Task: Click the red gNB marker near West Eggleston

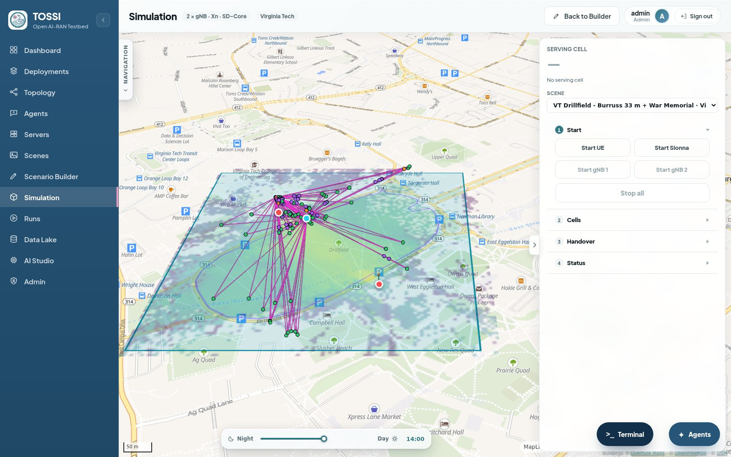Action: [x=379, y=284]
